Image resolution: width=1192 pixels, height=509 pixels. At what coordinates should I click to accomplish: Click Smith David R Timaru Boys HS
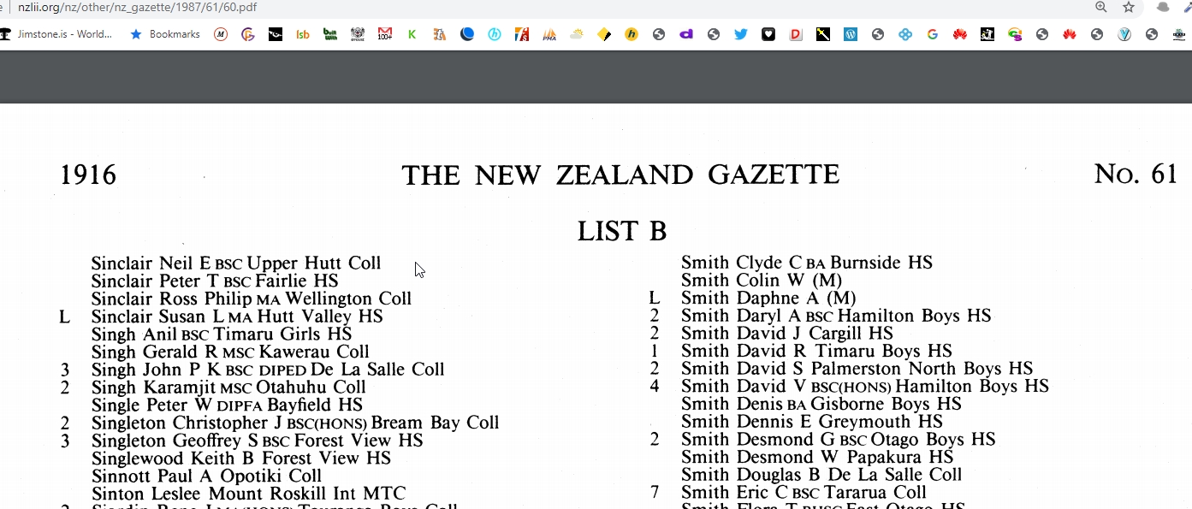816,352
